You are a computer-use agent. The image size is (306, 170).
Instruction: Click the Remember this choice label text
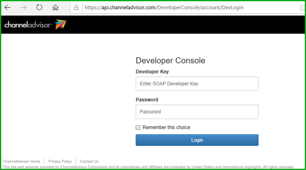point(166,127)
